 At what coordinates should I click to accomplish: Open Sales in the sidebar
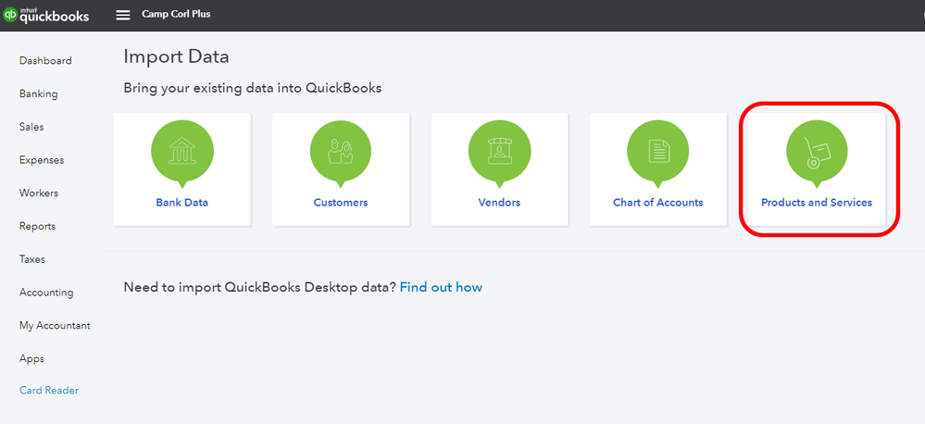click(31, 127)
